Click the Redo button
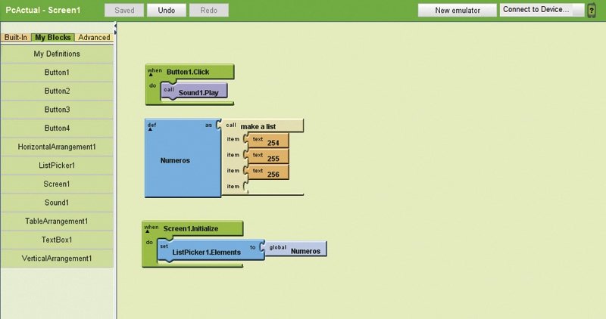606x319 pixels. tap(209, 11)
